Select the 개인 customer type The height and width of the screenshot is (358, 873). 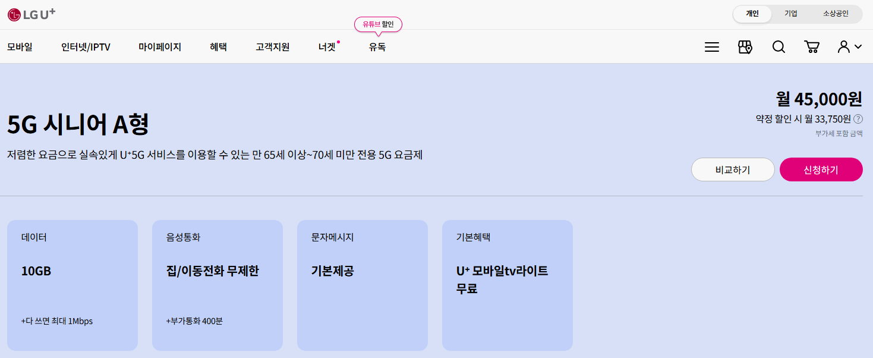pyautogui.click(x=752, y=14)
